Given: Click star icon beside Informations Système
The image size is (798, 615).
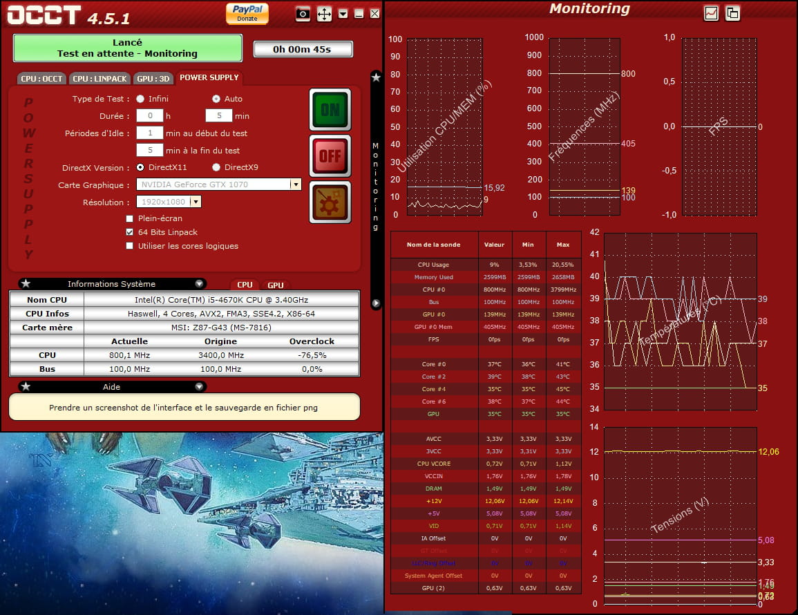Looking at the screenshot, I should click(26, 284).
